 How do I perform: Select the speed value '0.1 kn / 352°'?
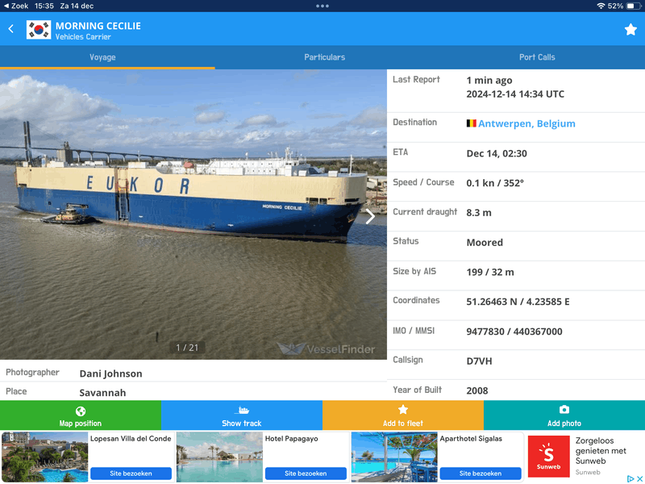[x=495, y=183]
